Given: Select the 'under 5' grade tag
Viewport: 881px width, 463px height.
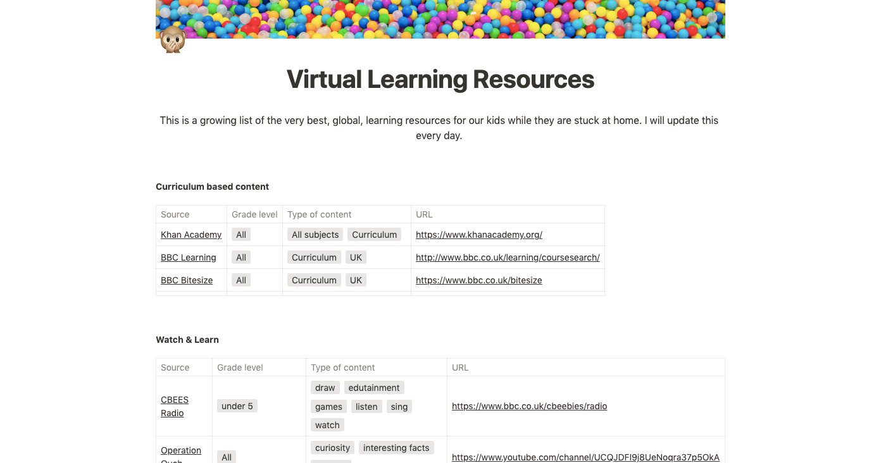Looking at the screenshot, I should coord(237,406).
